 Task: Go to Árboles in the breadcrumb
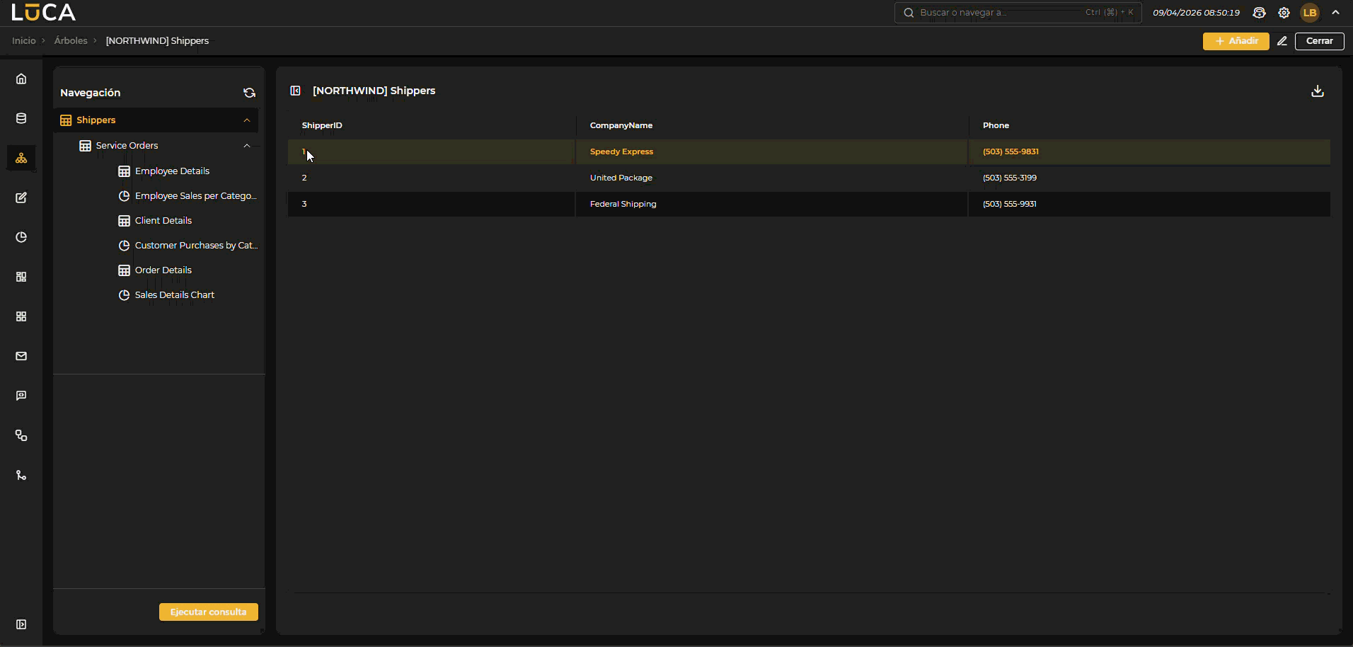[71, 41]
